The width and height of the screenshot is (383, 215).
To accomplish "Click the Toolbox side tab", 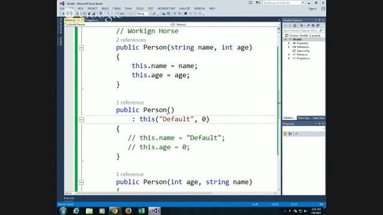I will coord(60,41).
